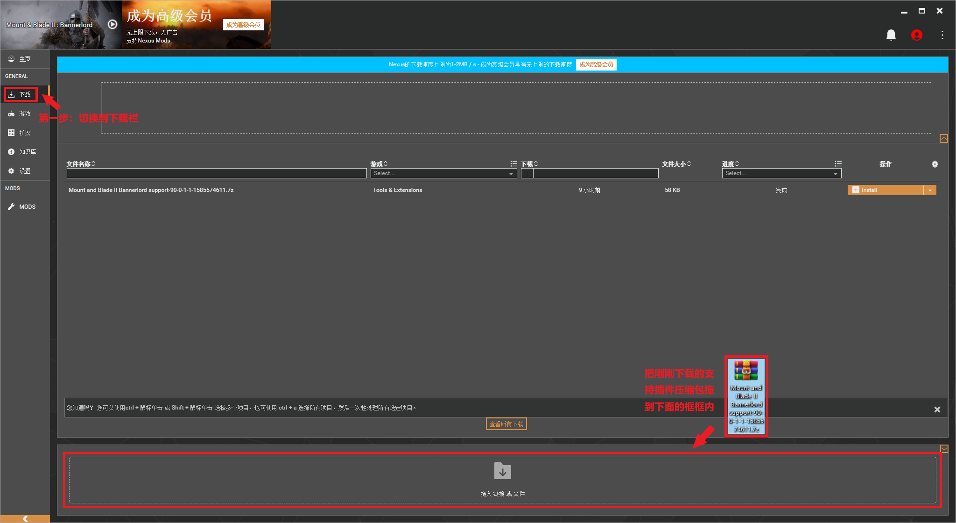Open the 知识库 knowledge base
The image size is (956, 523).
pos(25,152)
